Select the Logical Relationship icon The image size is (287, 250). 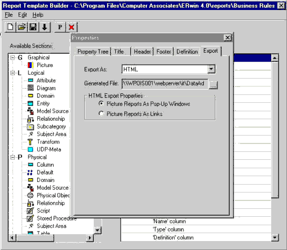pos(31,119)
